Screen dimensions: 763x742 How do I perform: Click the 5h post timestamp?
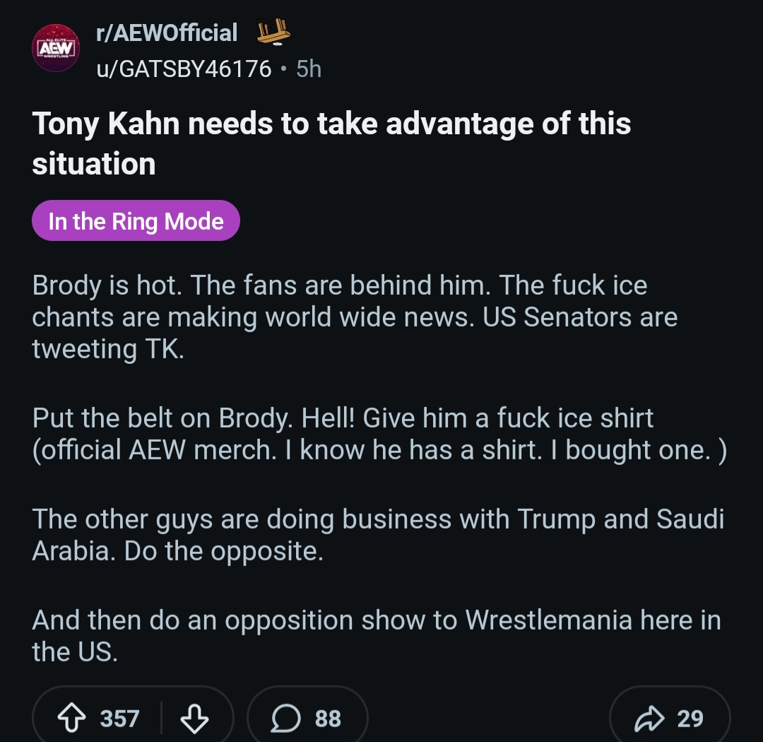pos(309,69)
